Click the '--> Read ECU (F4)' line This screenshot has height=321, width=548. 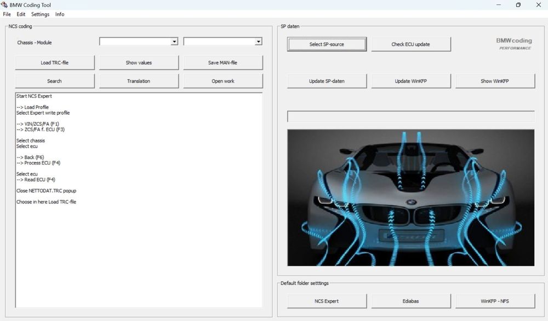point(36,180)
